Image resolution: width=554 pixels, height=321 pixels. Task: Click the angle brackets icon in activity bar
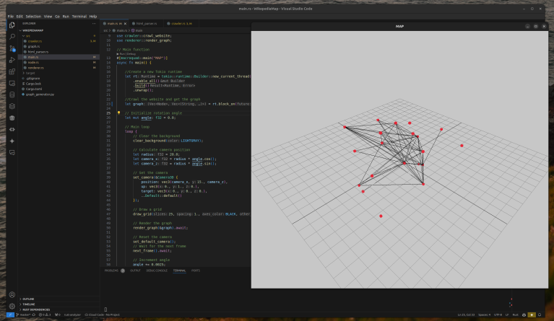point(12,129)
